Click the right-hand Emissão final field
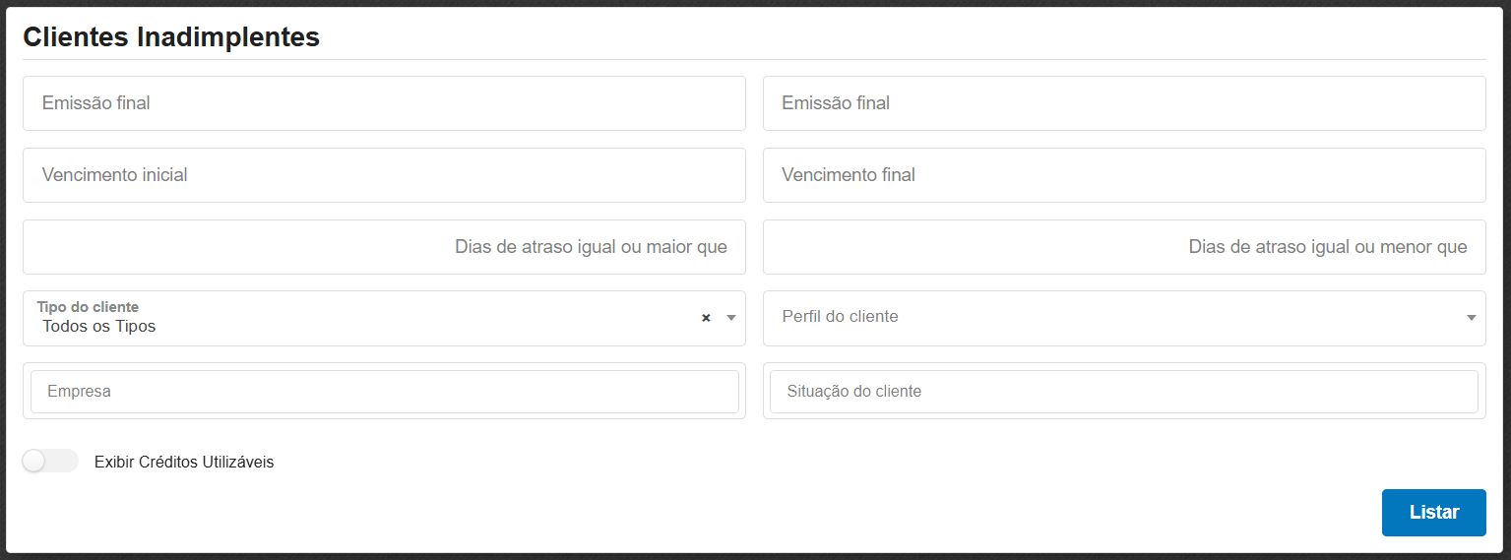The image size is (1511, 560). coord(1123,103)
